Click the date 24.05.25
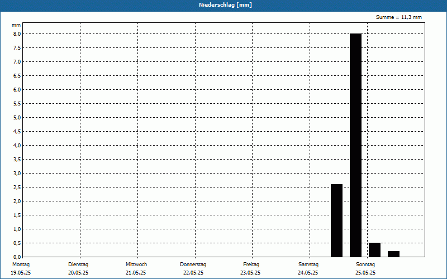The height and width of the screenshot is (279, 447). (x=308, y=273)
